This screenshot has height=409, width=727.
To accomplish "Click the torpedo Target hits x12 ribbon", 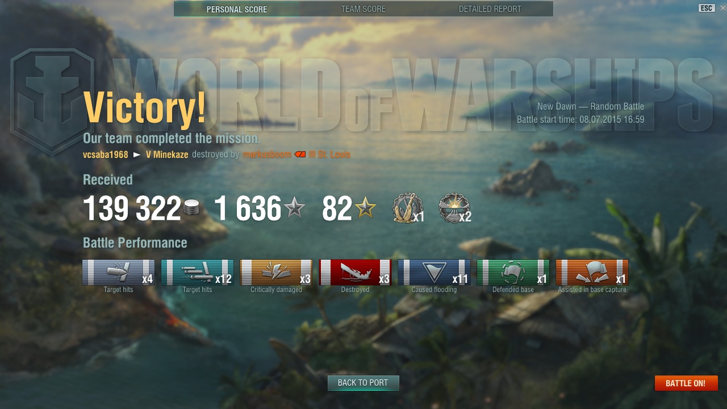I will (x=197, y=272).
